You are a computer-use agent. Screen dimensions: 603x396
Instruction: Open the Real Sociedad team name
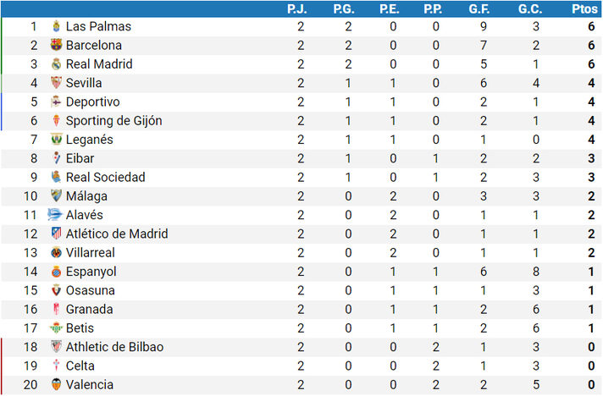click(105, 177)
